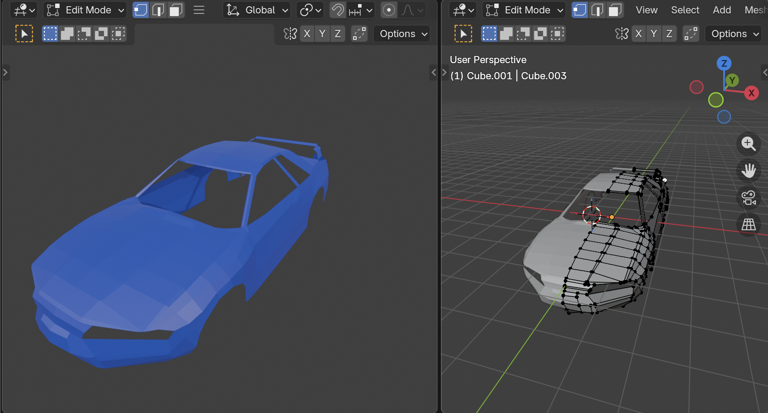
Task: Open the Select menu in right viewport
Action: 685,10
